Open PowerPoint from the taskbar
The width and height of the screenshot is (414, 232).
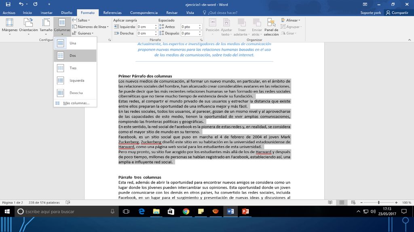[245, 211]
